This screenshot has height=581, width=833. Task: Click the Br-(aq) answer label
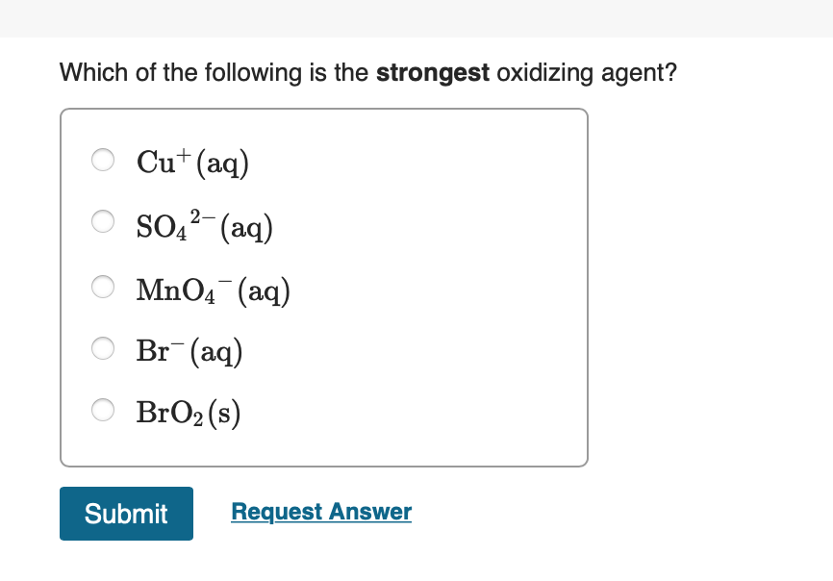pos(189,350)
